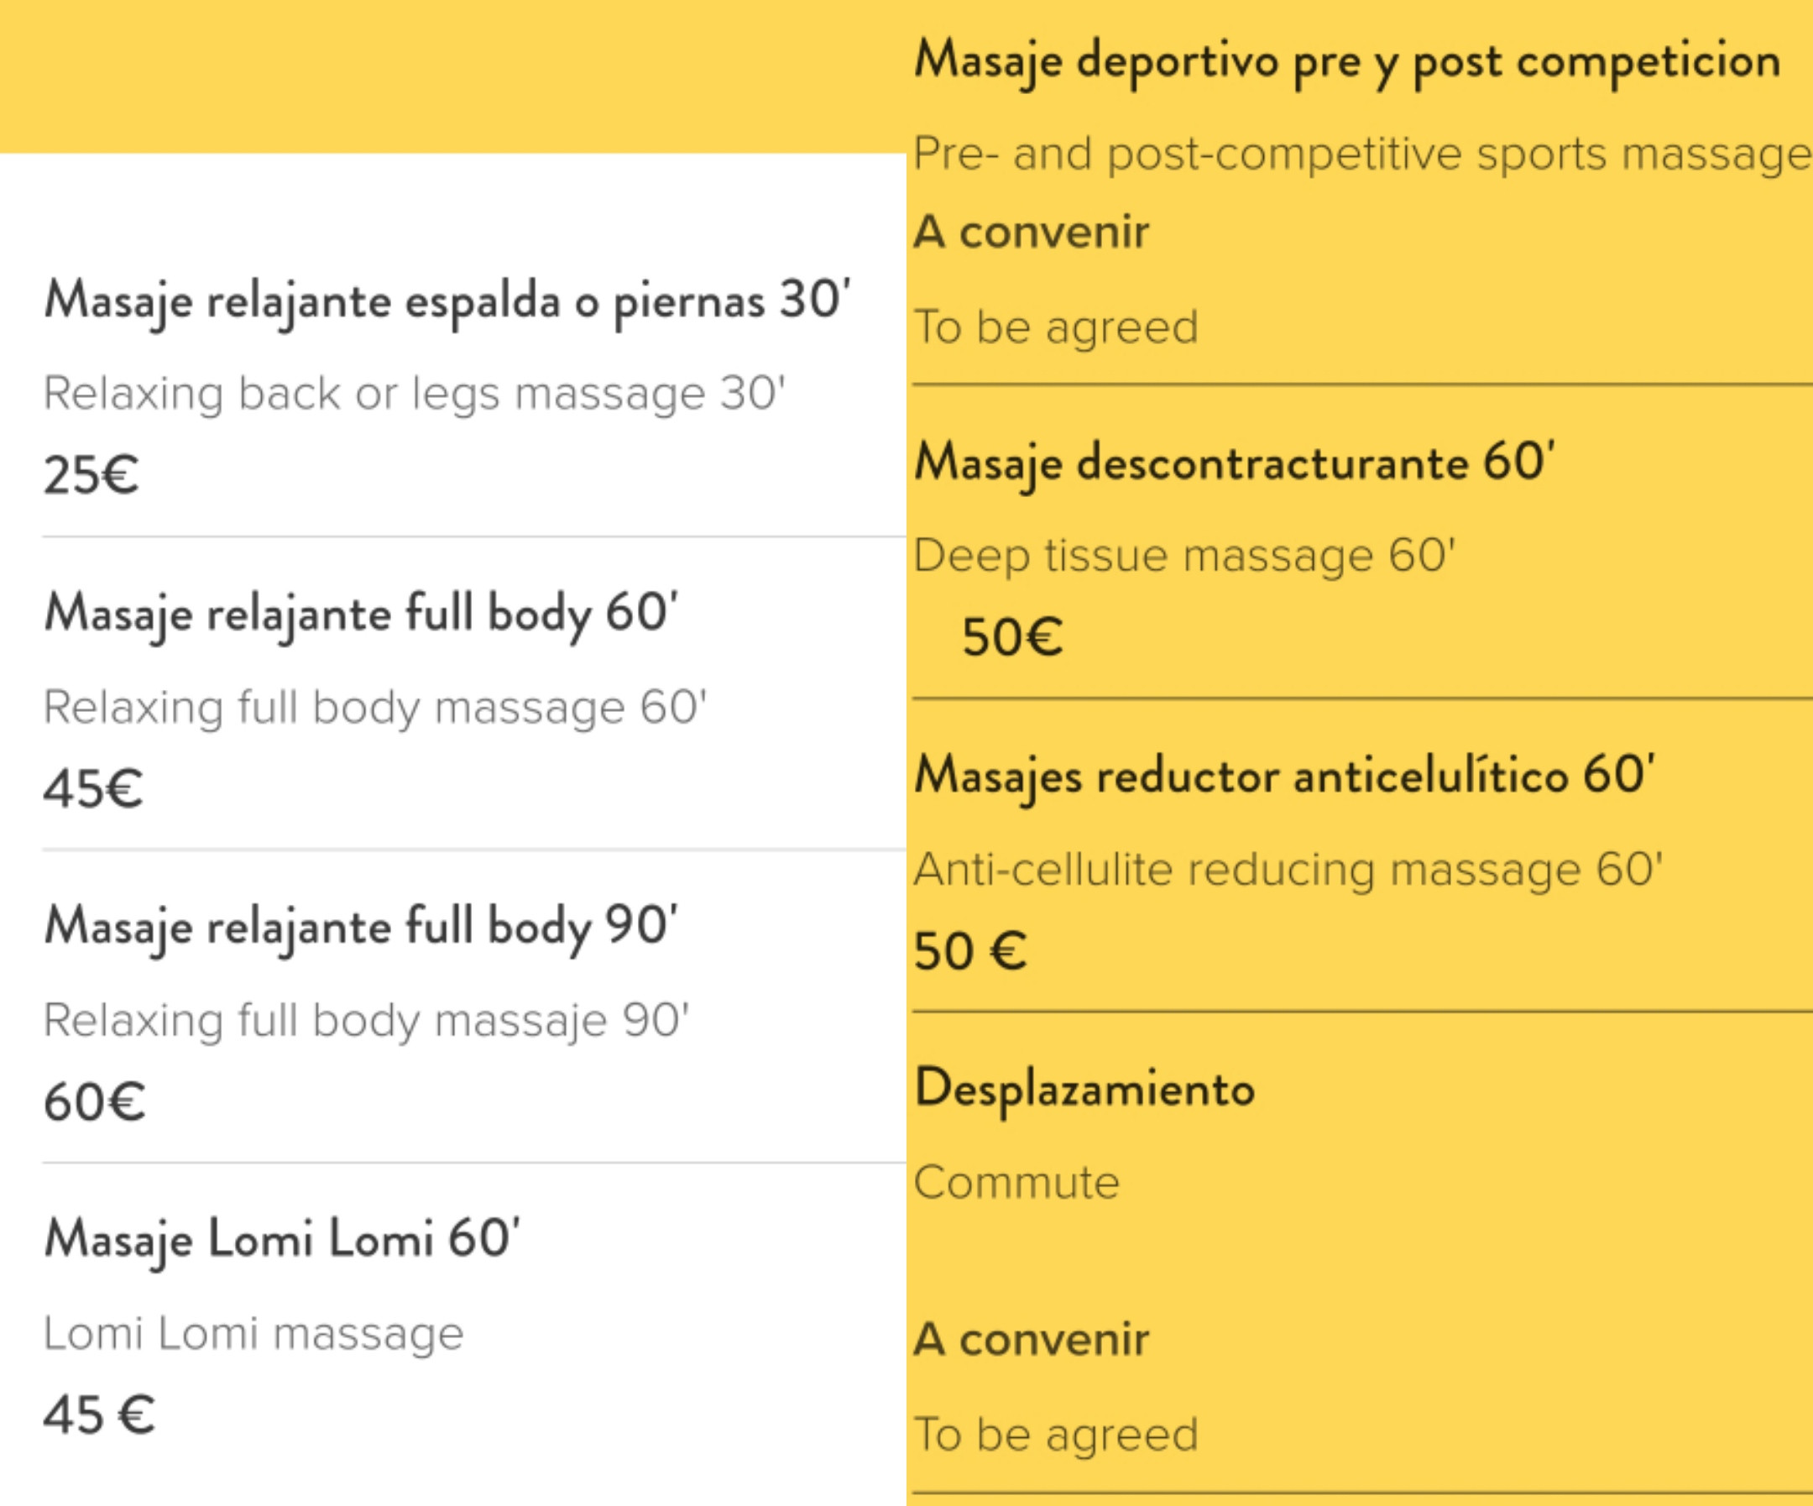The width and height of the screenshot is (1813, 1506).
Task: Open the 'Masaje descontracturante 60'' item
Action: tap(1235, 462)
